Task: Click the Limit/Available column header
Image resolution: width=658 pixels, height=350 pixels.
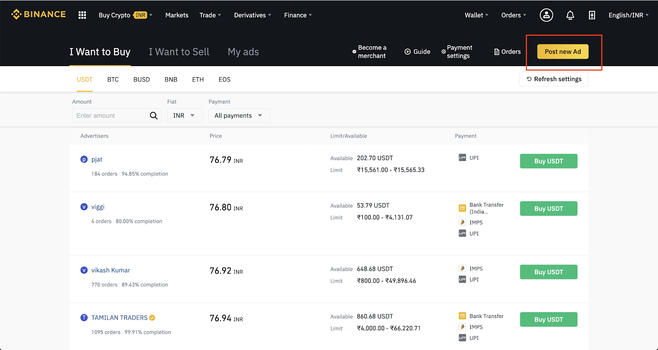Action: 349,136
